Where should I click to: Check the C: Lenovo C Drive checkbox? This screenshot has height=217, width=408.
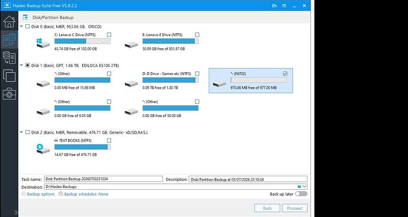click(109, 35)
